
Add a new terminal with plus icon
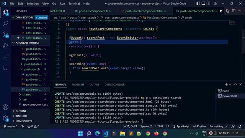pyautogui.click(x=226, y=84)
